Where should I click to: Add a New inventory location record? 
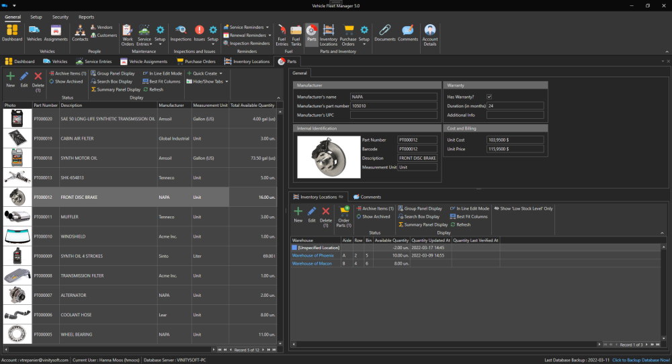coord(298,214)
